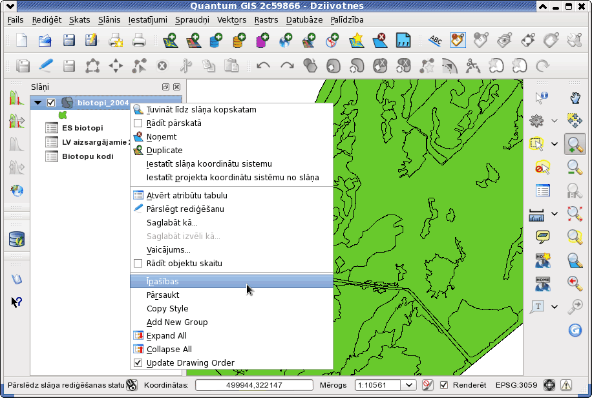Choose Duplicate in the context menu
Viewport: 592px width, 398px height.
231,151
